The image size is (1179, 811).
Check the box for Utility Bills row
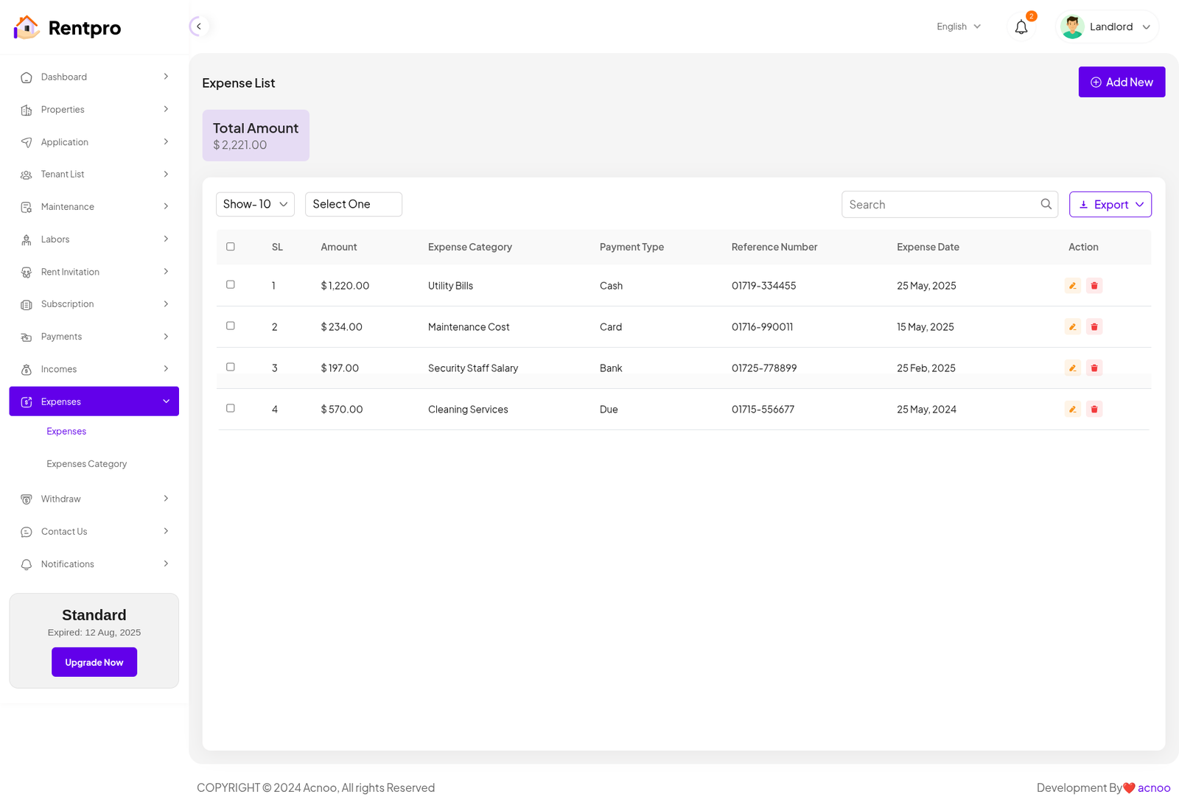[231, 284]
